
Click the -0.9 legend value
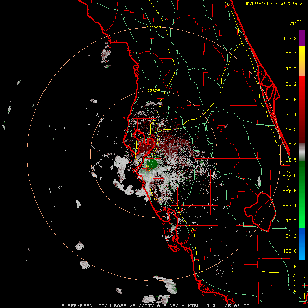[x=291, y=145]
